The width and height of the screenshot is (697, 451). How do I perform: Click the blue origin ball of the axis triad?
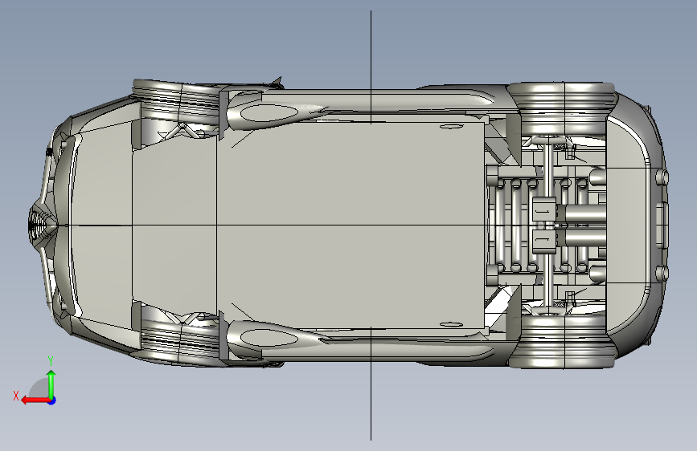point(52,400)
